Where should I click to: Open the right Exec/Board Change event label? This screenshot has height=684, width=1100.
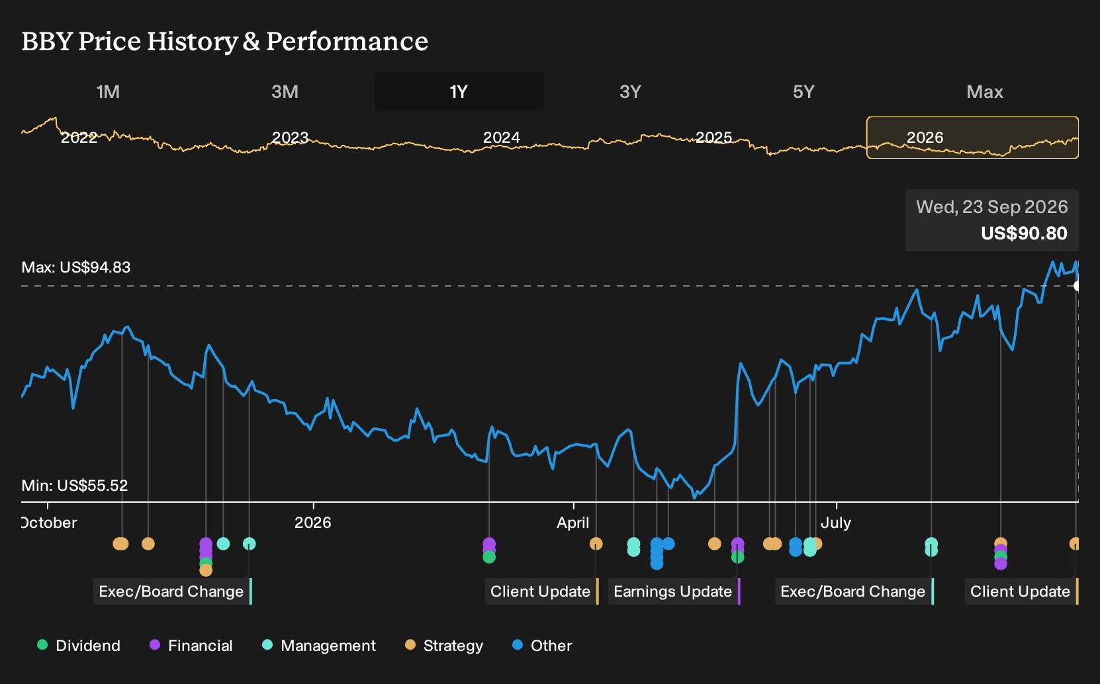854,591
